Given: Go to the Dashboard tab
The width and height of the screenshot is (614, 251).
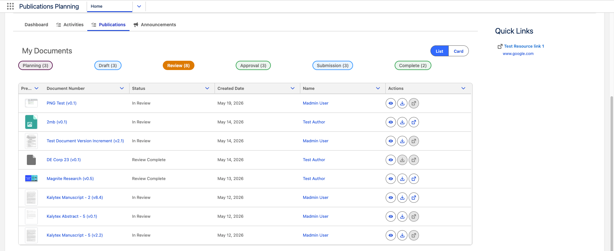Looking at the screenshot, I should click(36, 25).
